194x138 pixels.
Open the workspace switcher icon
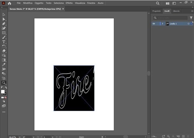coord(174,3)
